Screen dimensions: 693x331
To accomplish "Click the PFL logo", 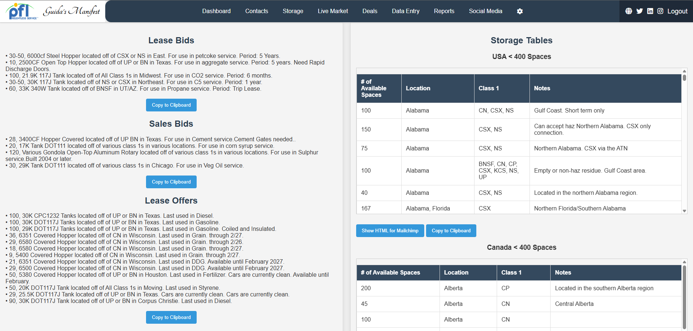I will 22,11.
